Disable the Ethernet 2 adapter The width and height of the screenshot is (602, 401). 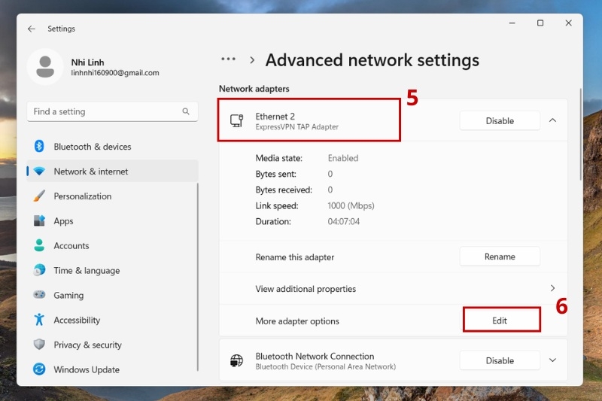click(x=500, y=120)
